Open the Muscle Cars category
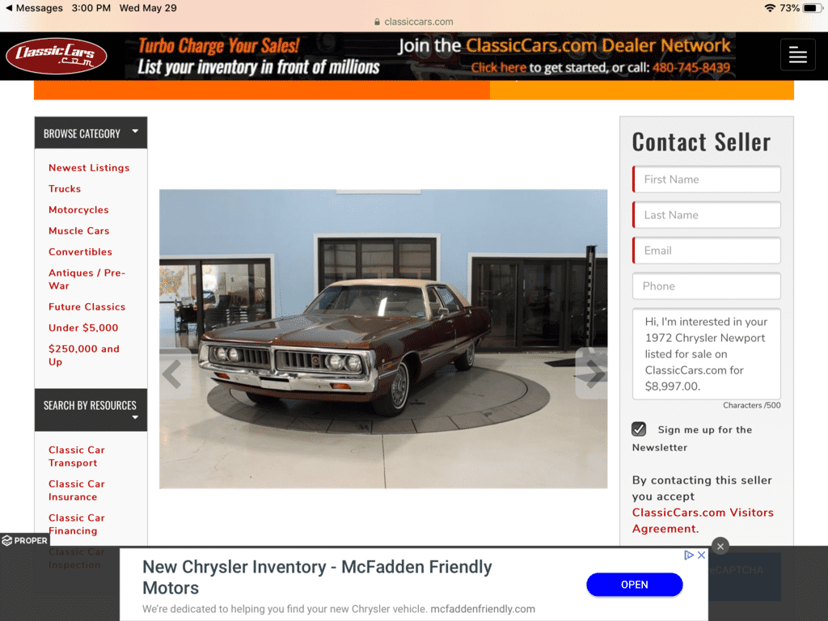The width and height of the screenshot is (828, 621). 79,230
